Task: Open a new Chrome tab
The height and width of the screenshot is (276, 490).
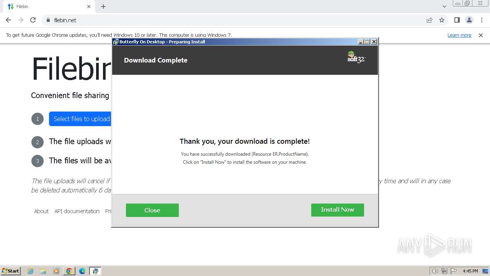Action: 103,7
